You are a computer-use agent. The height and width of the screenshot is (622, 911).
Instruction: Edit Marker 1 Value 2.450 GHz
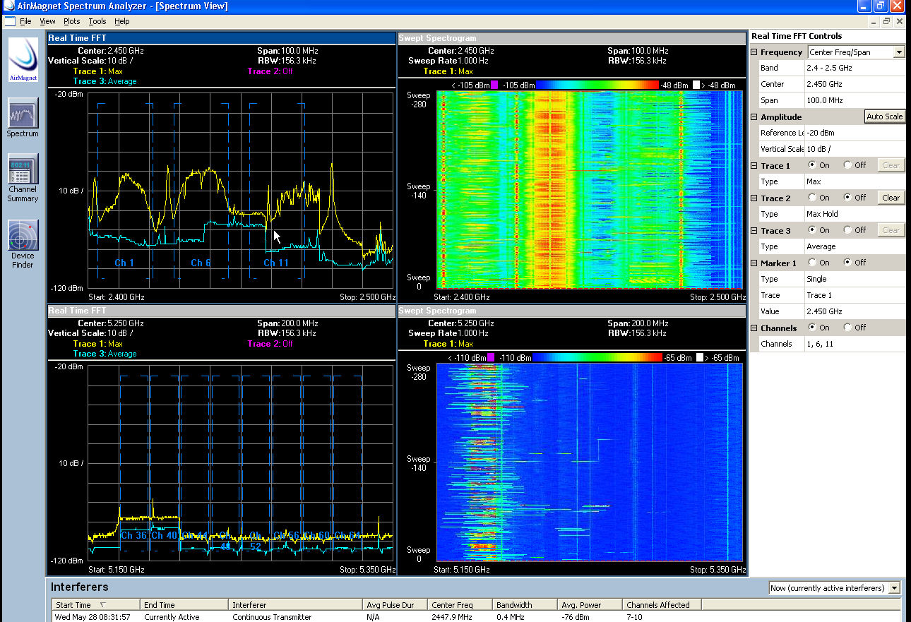[x=855, y=311]
